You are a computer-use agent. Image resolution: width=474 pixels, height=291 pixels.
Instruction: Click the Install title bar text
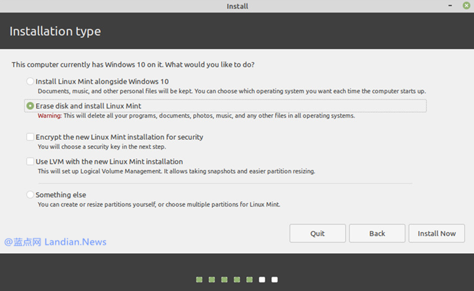pyautogui.click(x=237, y=7)
